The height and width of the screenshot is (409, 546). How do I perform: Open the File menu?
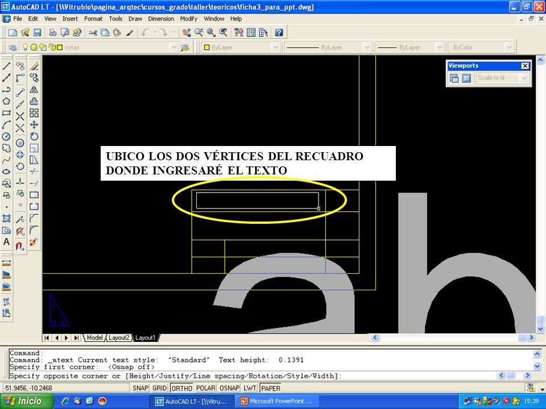(18, 19)
